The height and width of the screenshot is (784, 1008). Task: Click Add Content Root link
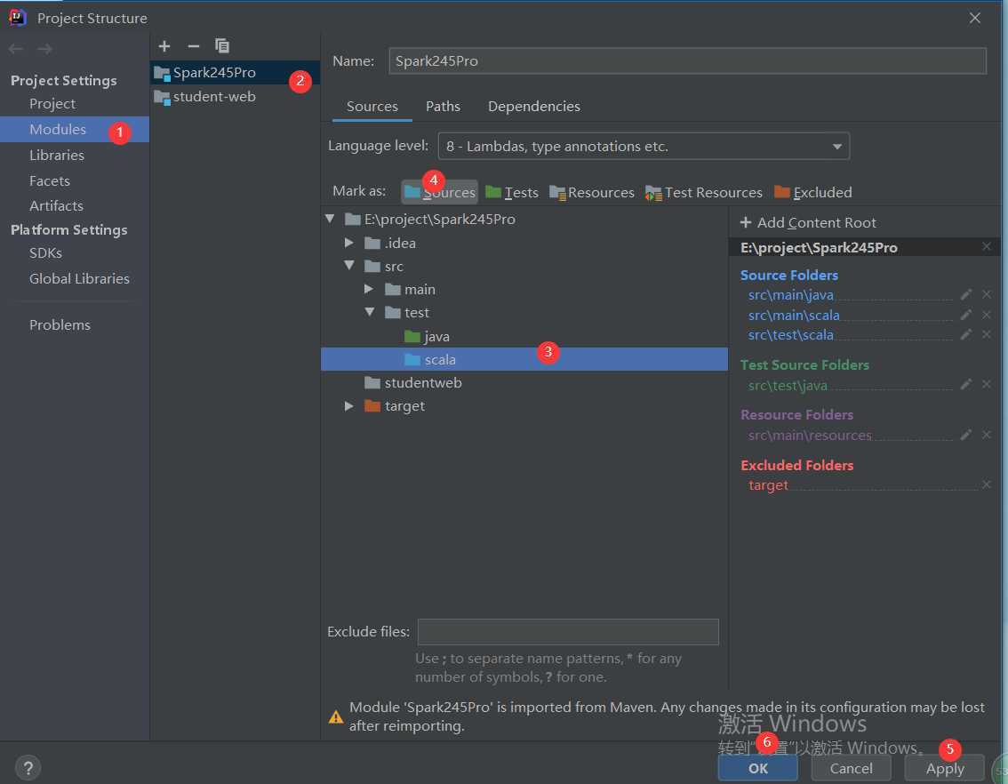(x=808, y=223)
